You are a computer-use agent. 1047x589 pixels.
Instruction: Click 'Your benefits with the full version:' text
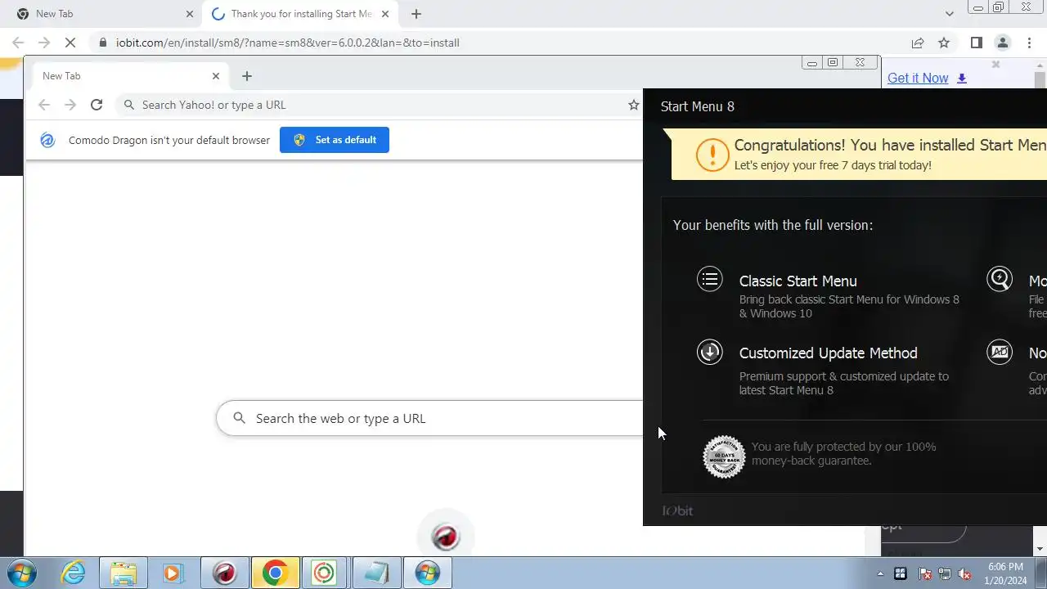point(773,225)
